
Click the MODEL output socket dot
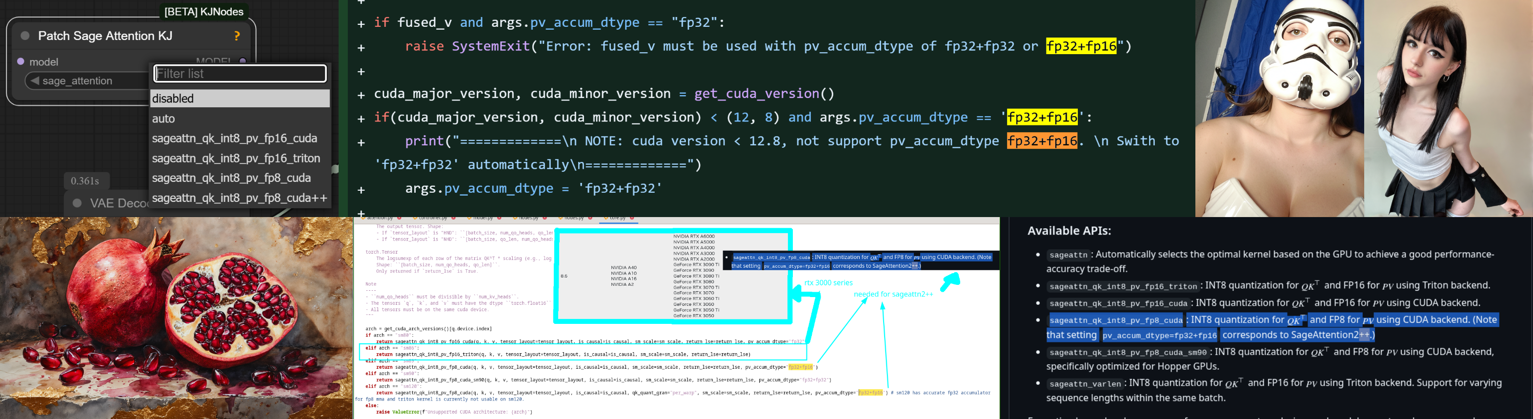(x=242, y=60)
